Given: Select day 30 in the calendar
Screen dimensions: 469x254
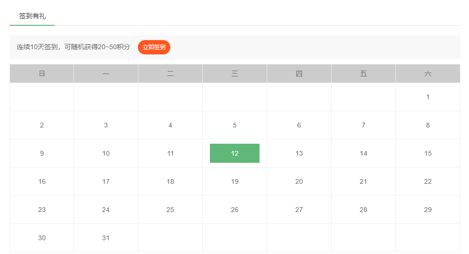Looking at the screenshot, I should tap(42, 238).
